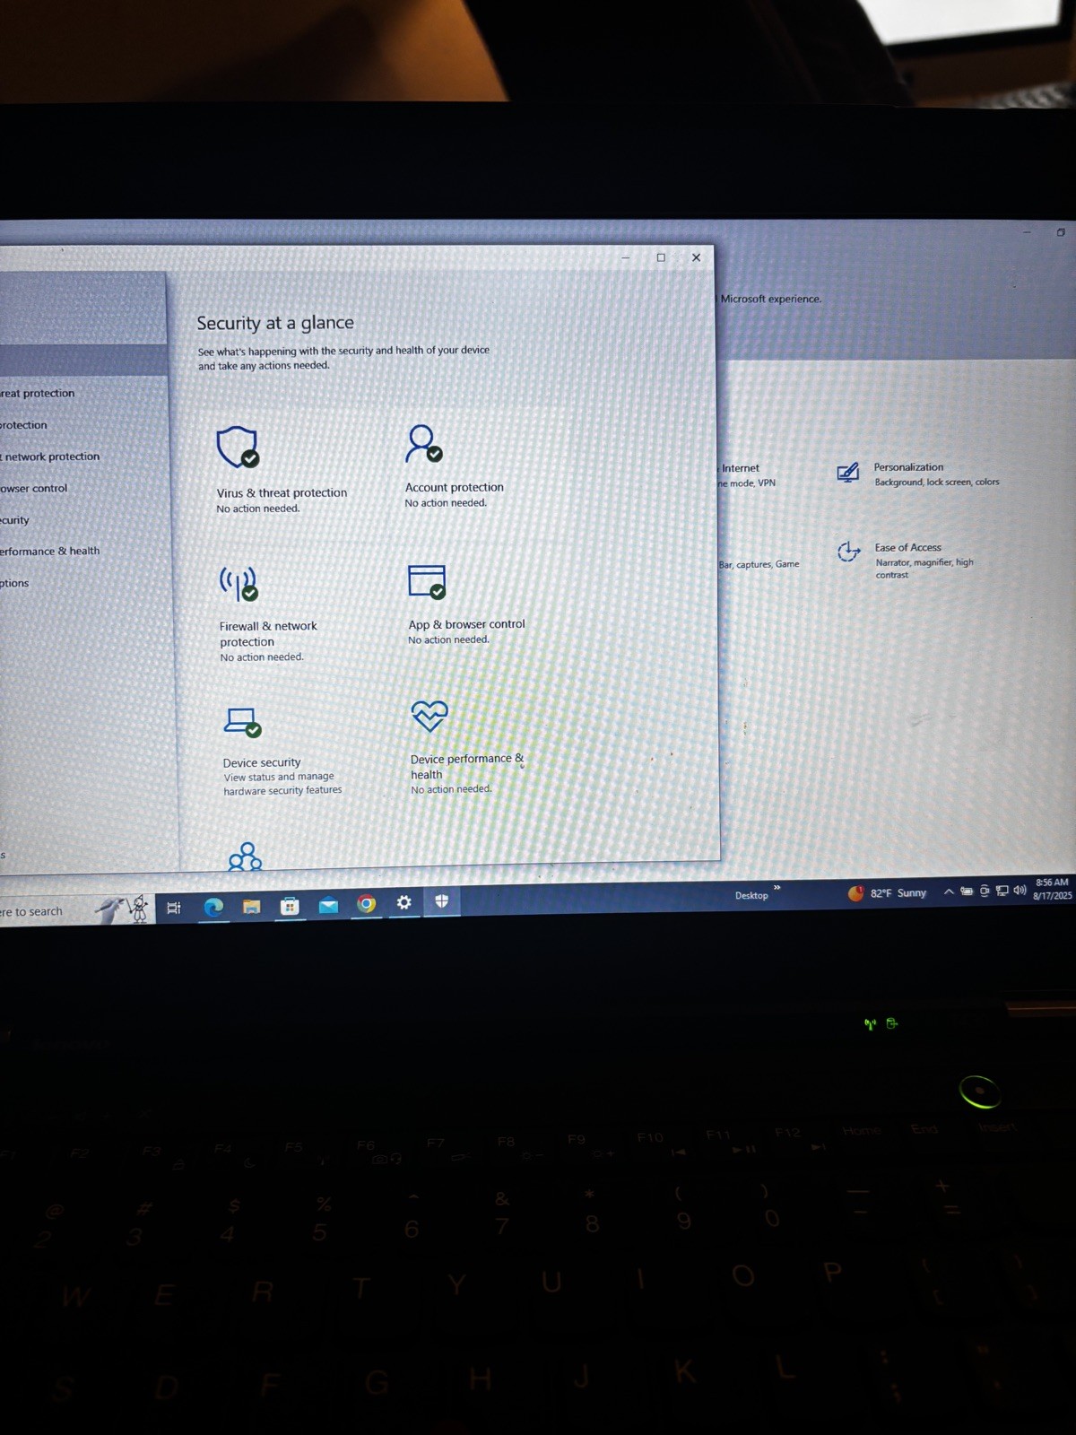Open the Account protection person icon
The image size is (1076, 1435).
pyautogui.click(x=423, y=443)
